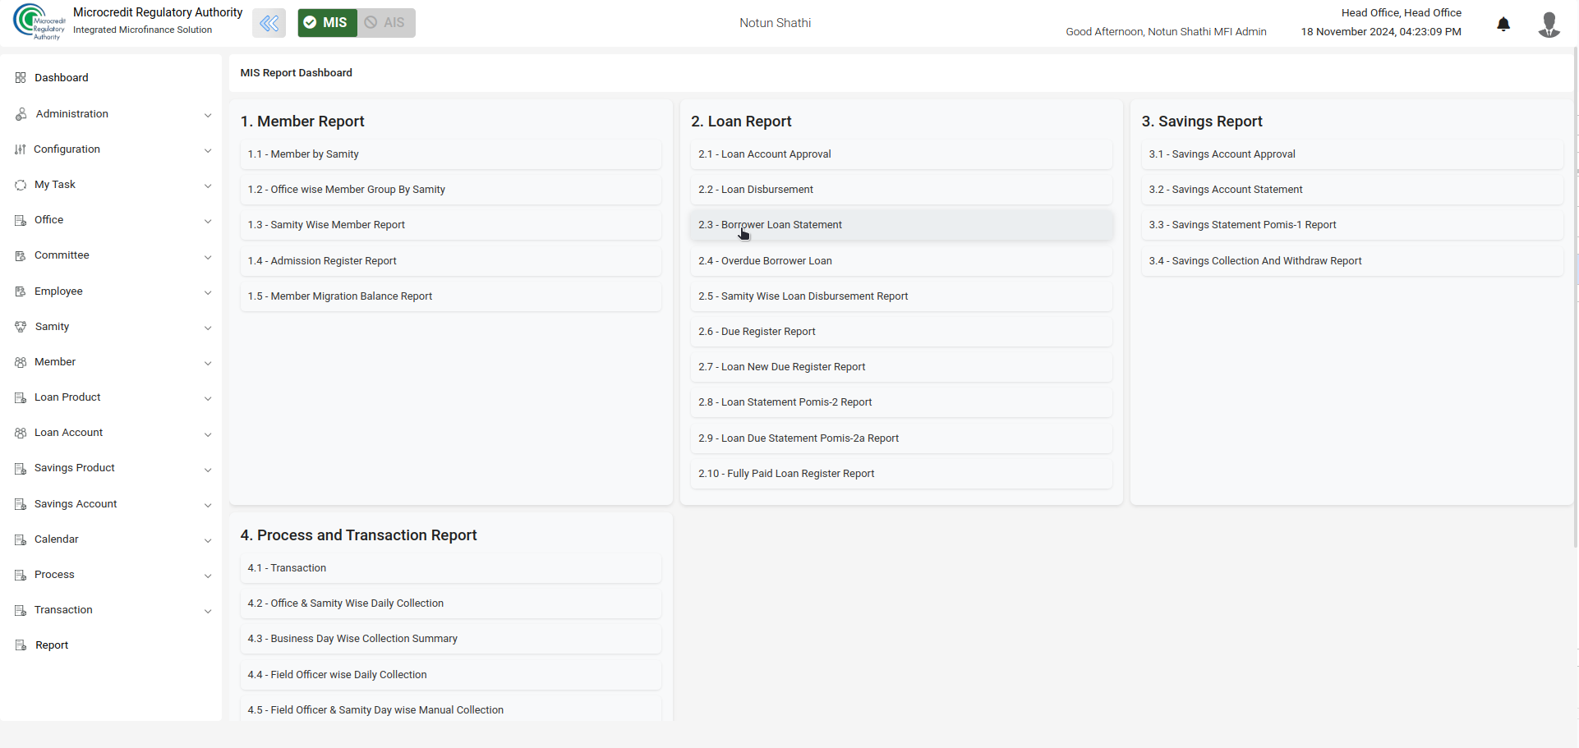Open 4.1 Transaction report
The height and width of the screenshot is (748, 1579).
click(450, 568)
